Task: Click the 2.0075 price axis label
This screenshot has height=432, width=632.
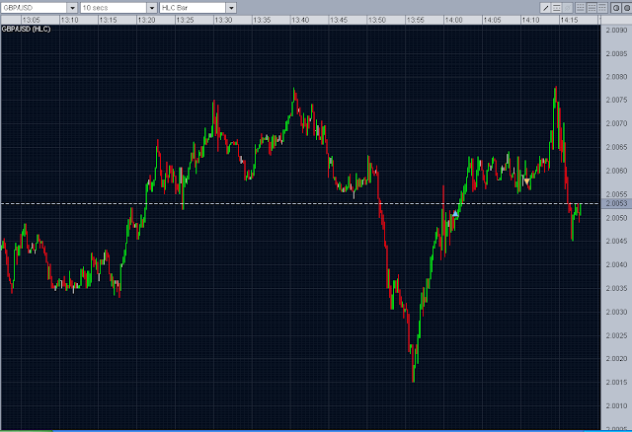Action: point(616,100)
